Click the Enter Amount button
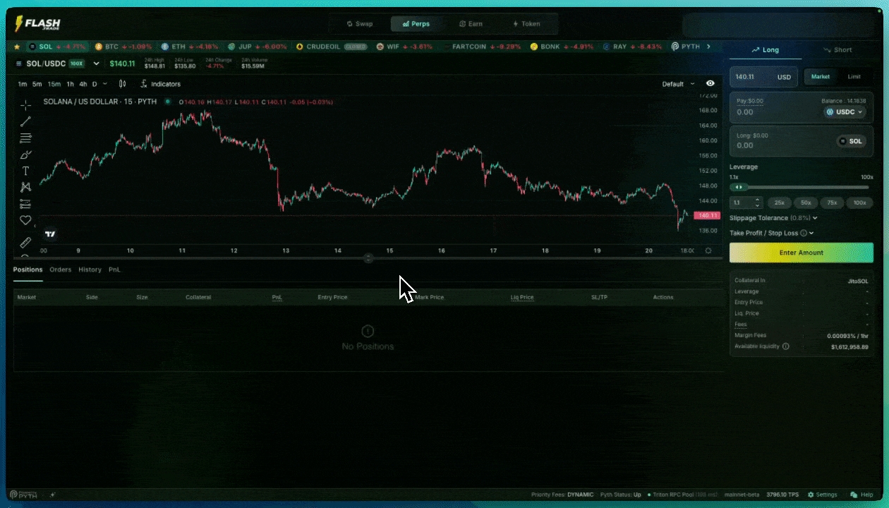The width and height of the screenshot is (889, 508). (801, 253)
